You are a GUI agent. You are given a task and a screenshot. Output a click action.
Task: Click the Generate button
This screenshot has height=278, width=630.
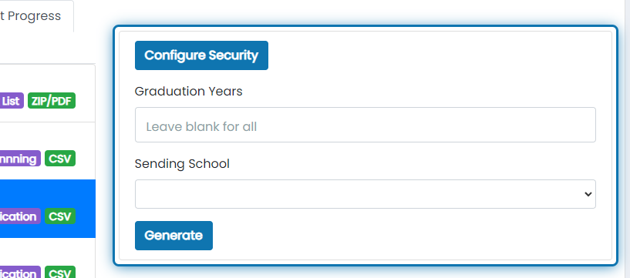174,236
